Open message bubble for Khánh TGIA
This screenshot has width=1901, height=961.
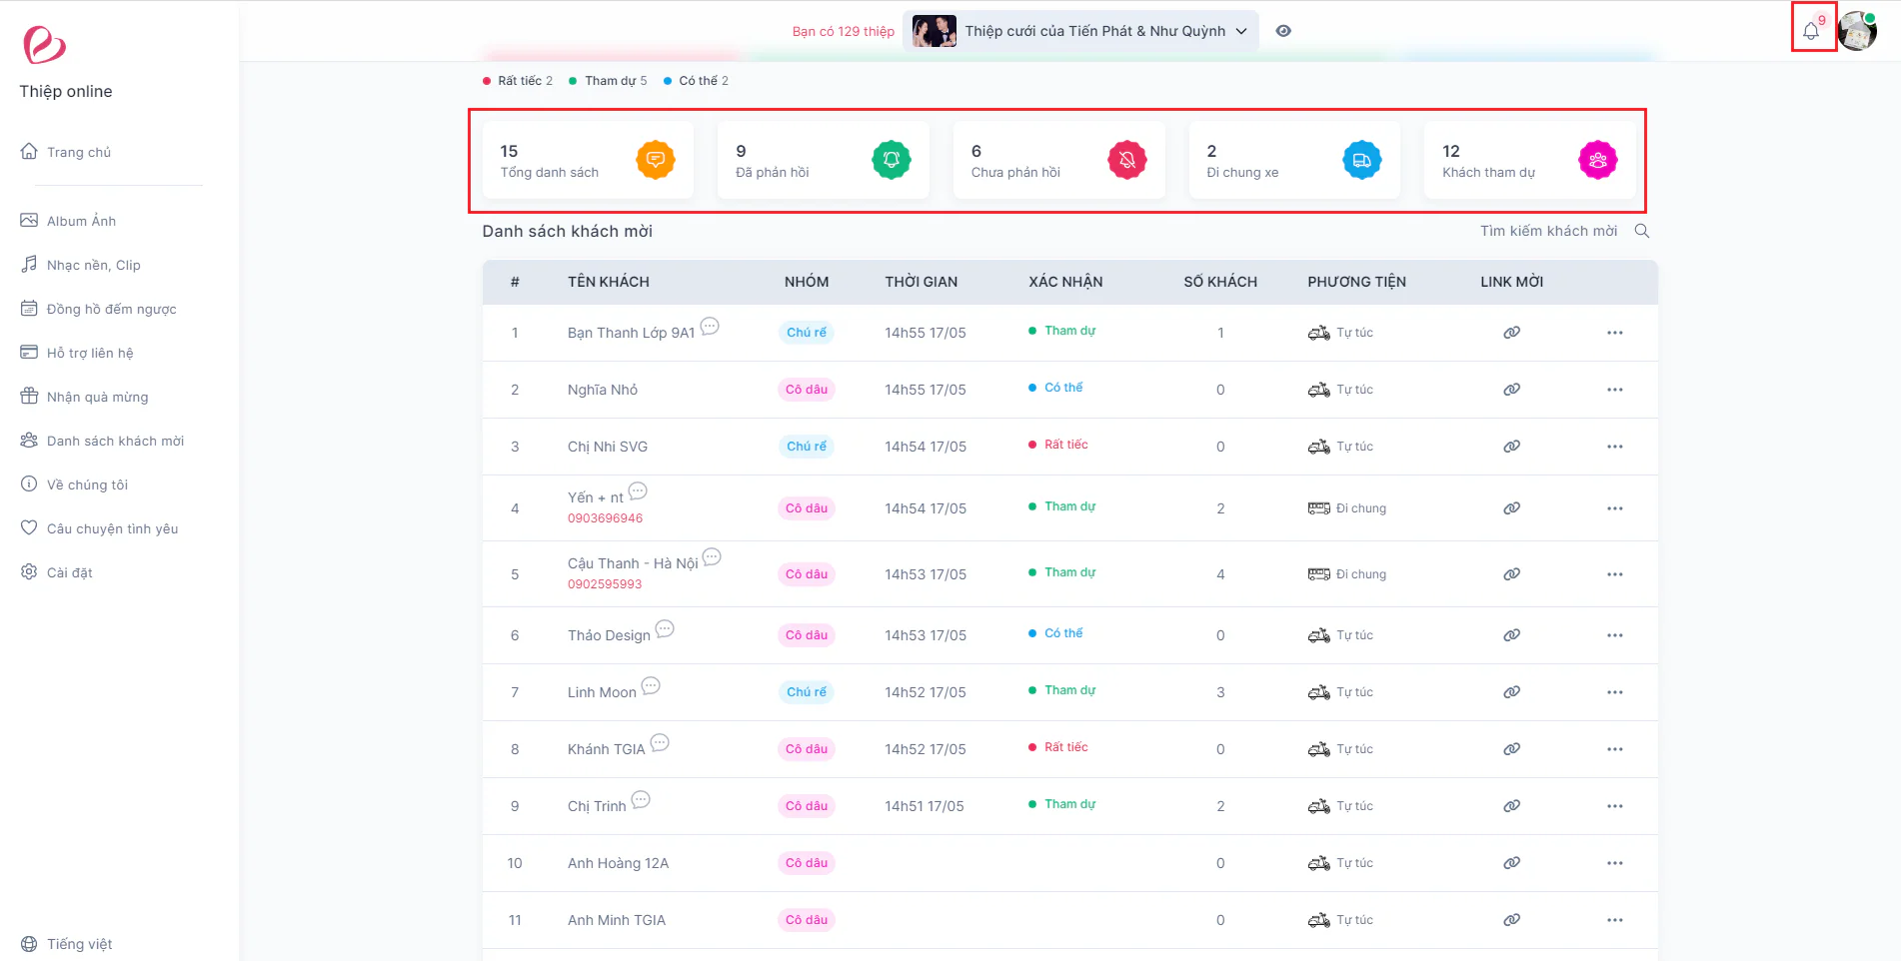coord(660,742)
